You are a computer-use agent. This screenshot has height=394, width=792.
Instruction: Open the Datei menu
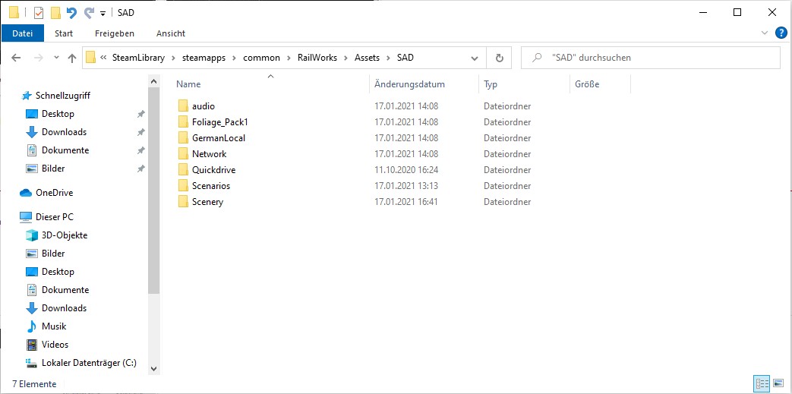(23, 33)
